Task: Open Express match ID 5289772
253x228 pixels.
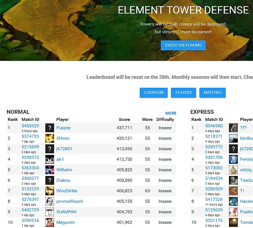Action: click(214, 147)
